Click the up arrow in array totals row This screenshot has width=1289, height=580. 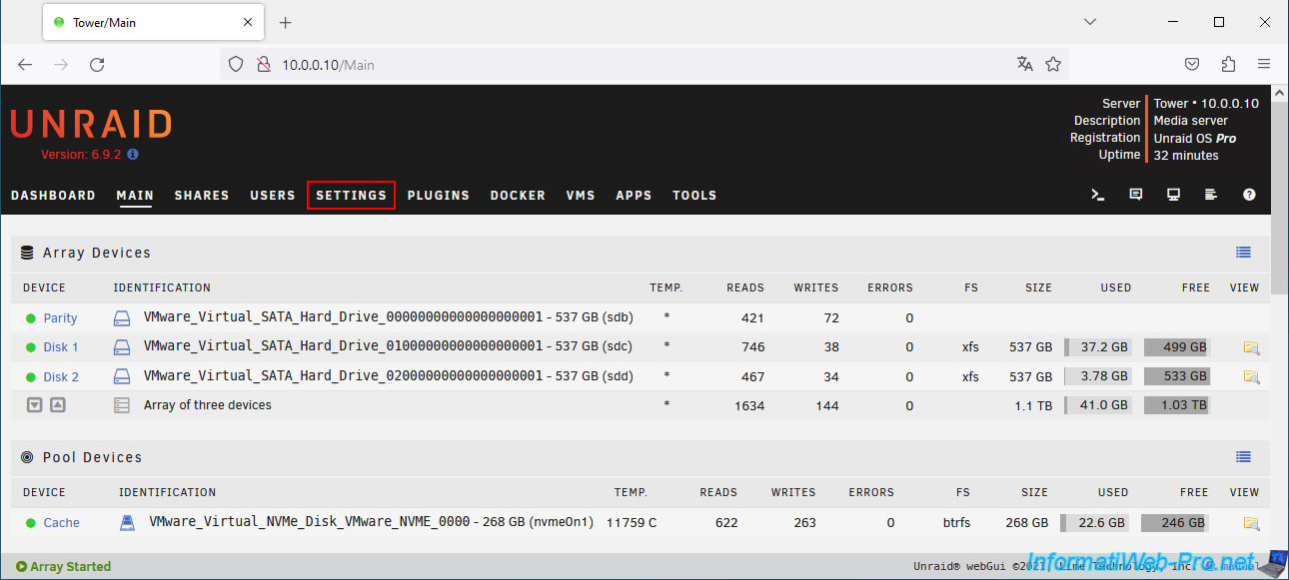pyautogui.click(x=58, y=405)
